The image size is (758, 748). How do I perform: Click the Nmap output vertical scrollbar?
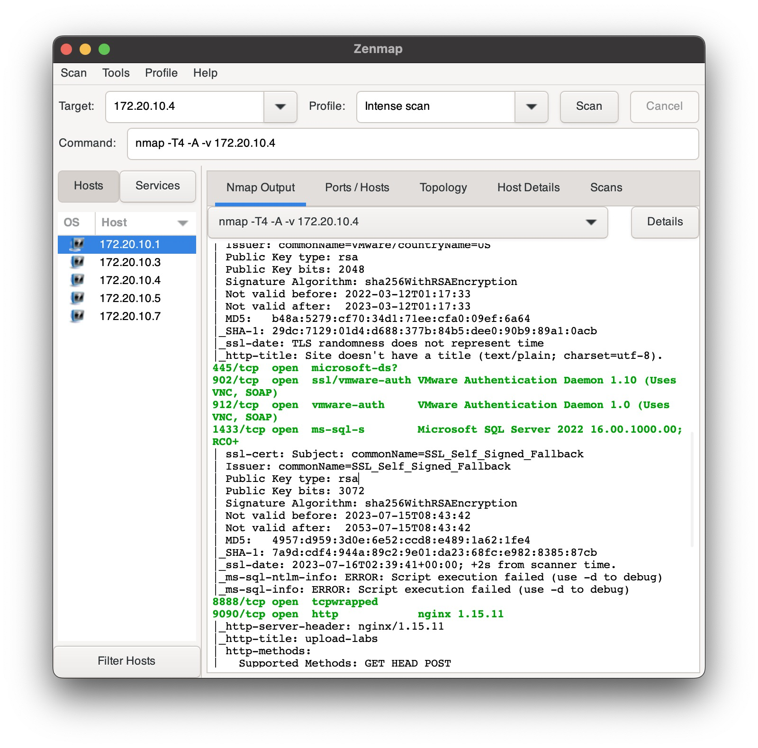(x=692, y=490)
